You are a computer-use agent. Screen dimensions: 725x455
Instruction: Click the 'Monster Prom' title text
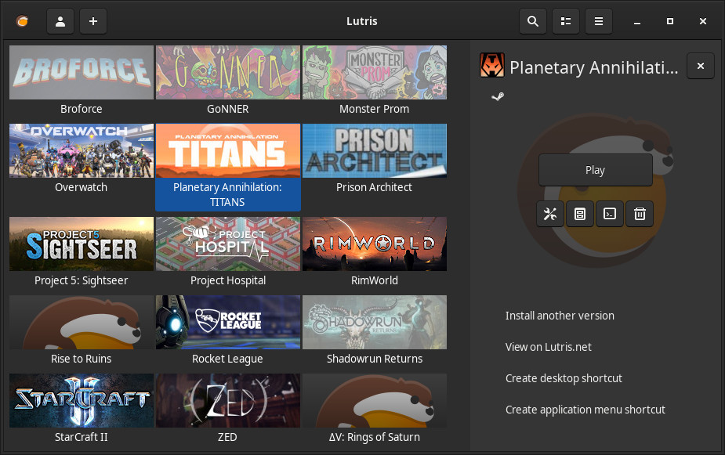click(x=374, y=109)
